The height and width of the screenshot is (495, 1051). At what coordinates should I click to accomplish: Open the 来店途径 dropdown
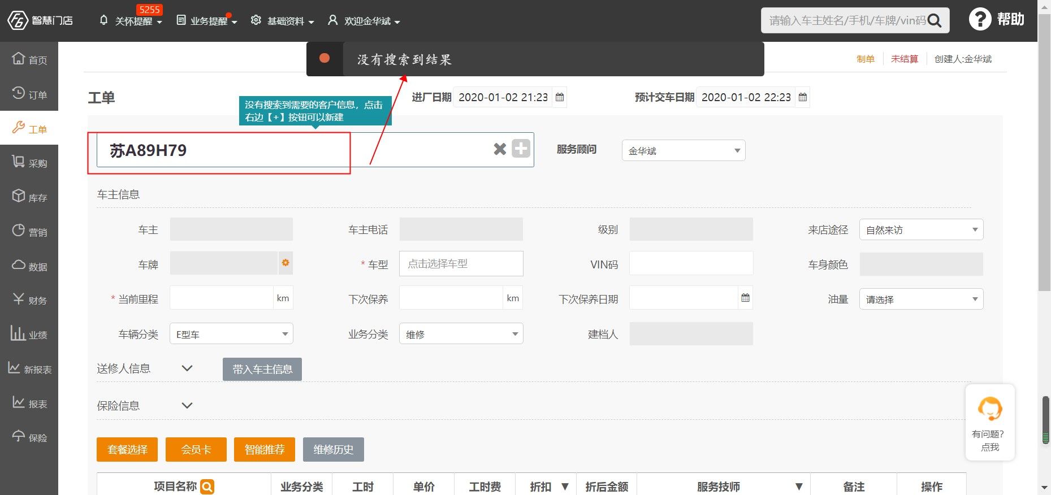[921, 229]
